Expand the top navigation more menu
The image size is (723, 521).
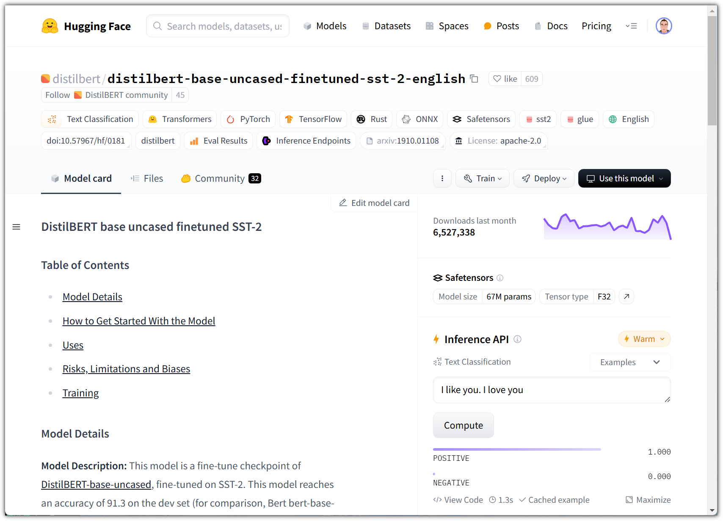(631, 26)
